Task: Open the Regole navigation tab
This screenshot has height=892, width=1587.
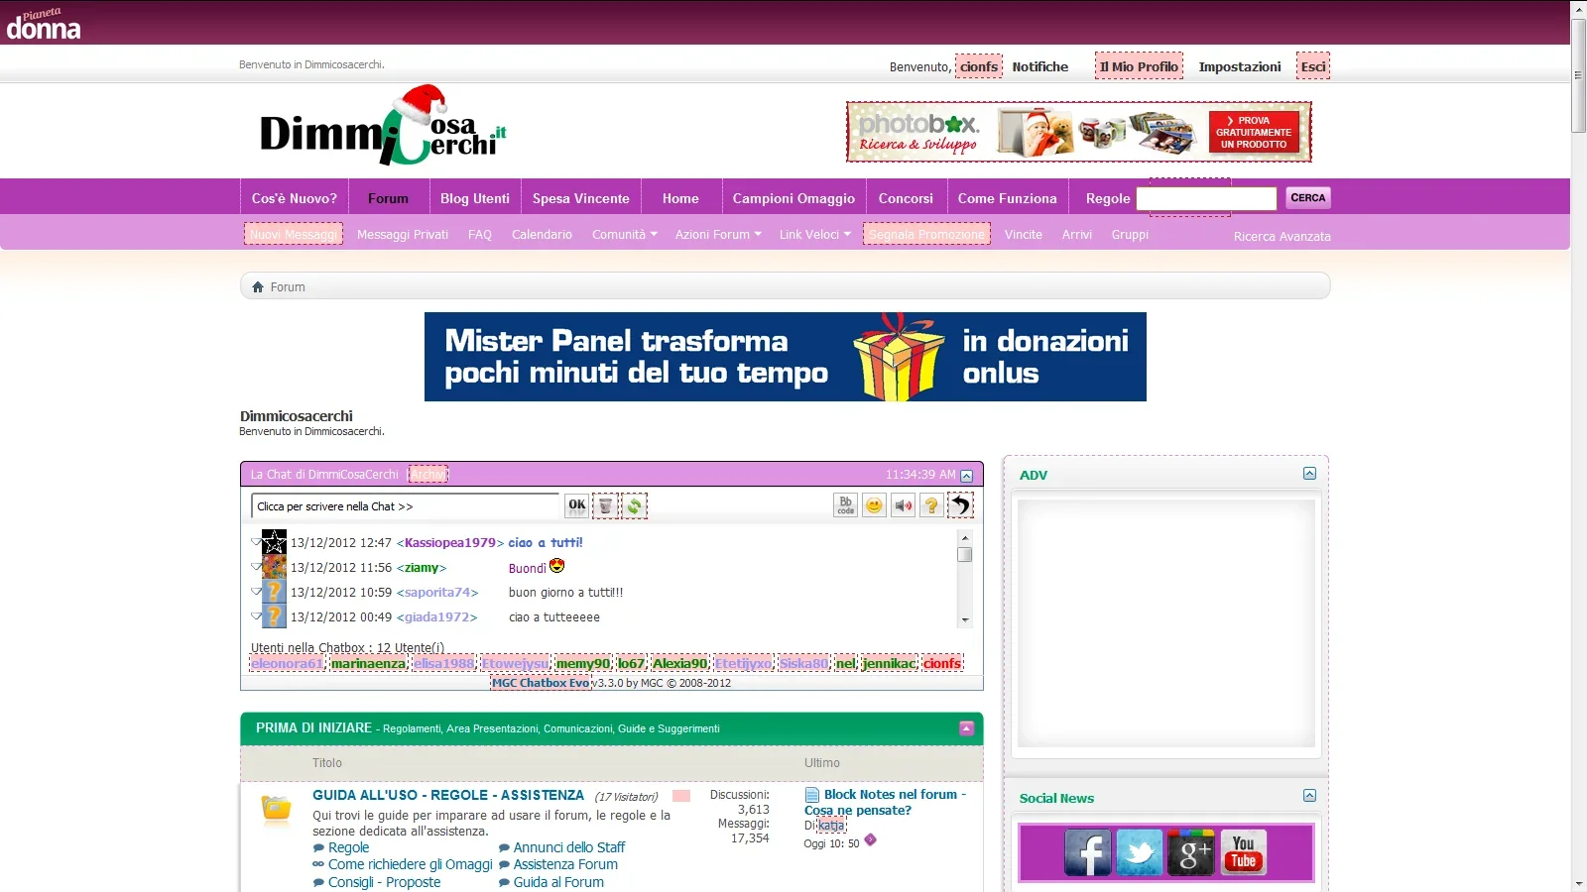Action: [1108, 198]
